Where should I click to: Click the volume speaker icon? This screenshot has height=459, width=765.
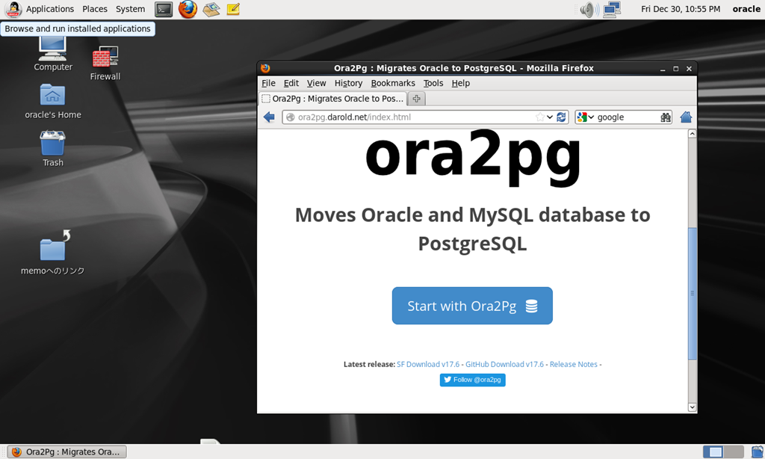pos(589,9)
